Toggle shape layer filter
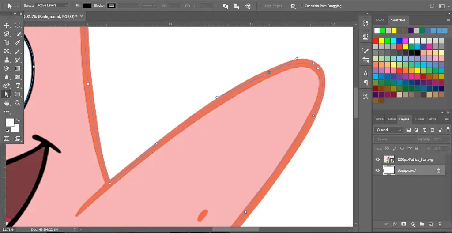Viewport: 452px width, 233px height. click(433, 130)
